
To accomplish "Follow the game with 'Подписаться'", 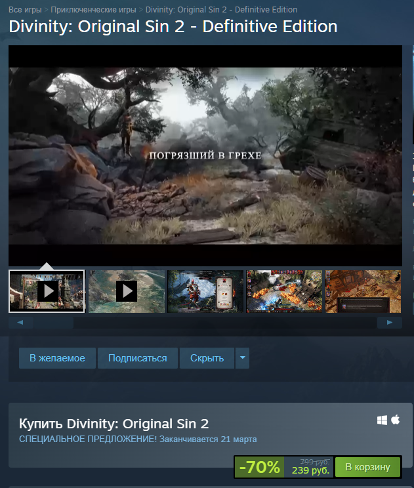I will pos(138,358).
